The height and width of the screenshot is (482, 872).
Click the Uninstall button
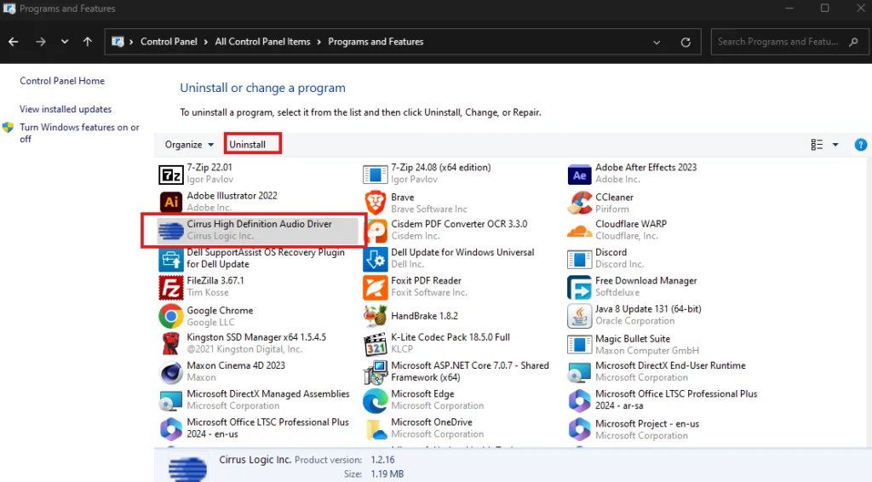tap(248, 145)
